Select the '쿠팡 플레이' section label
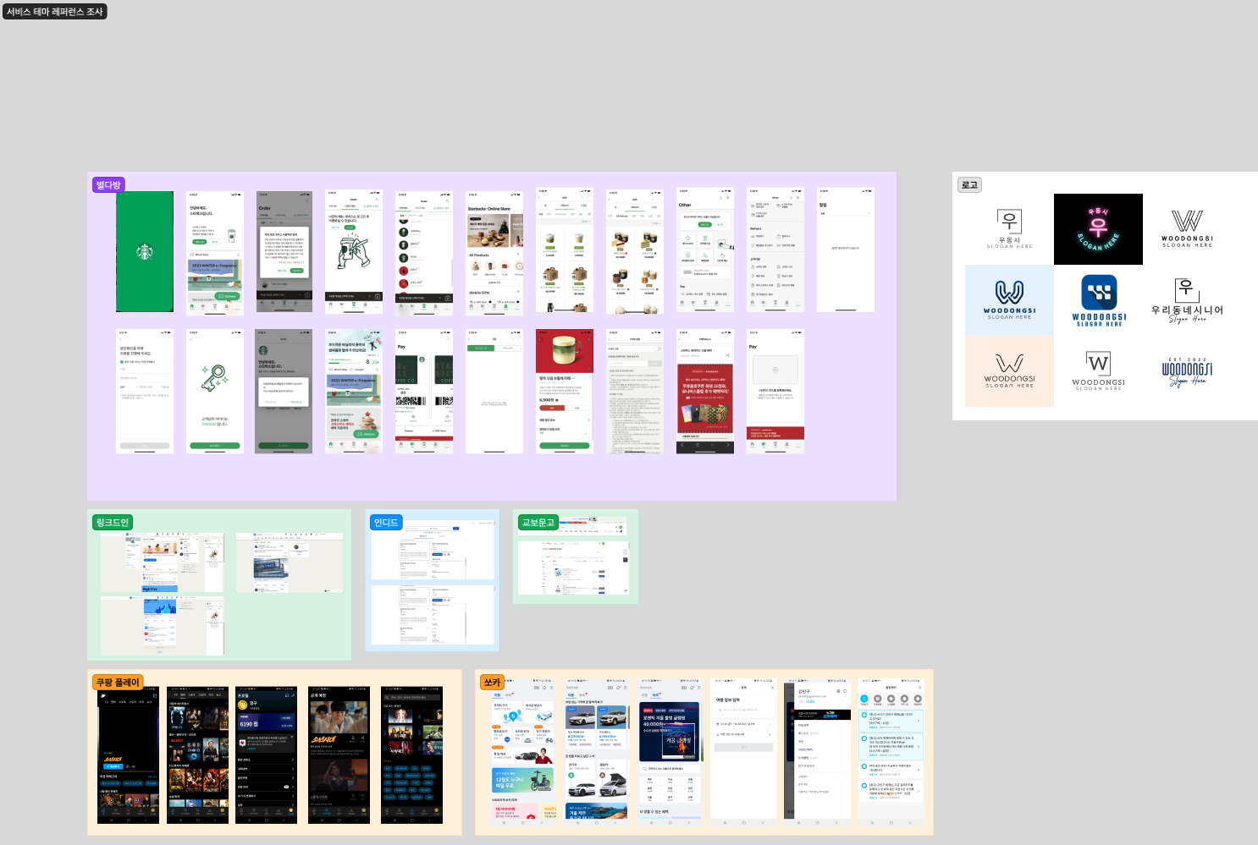 (x=118, y=682)
